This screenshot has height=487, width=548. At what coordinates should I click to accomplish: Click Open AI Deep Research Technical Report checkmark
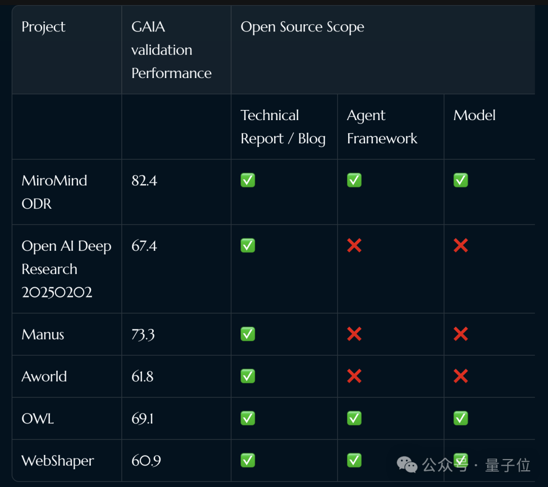[x=248, y=245]
